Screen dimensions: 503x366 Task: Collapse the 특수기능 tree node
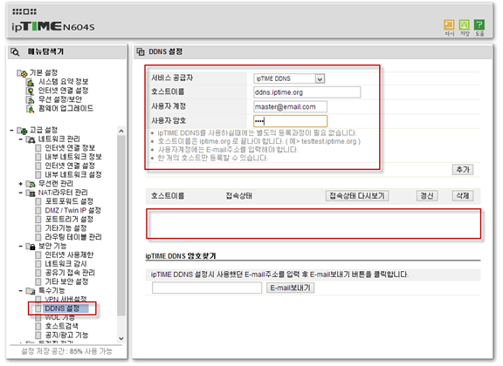click(21, 291)
